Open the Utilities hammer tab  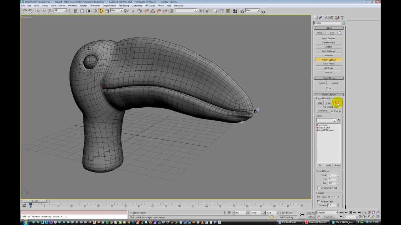342,18
